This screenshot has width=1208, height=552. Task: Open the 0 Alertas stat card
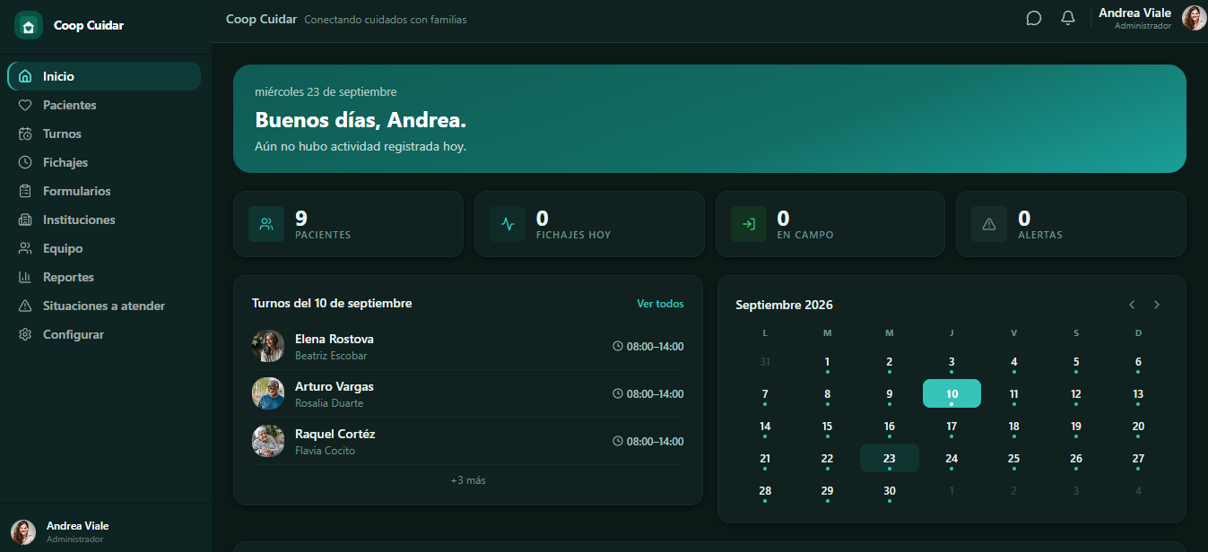coord(1072,224)
